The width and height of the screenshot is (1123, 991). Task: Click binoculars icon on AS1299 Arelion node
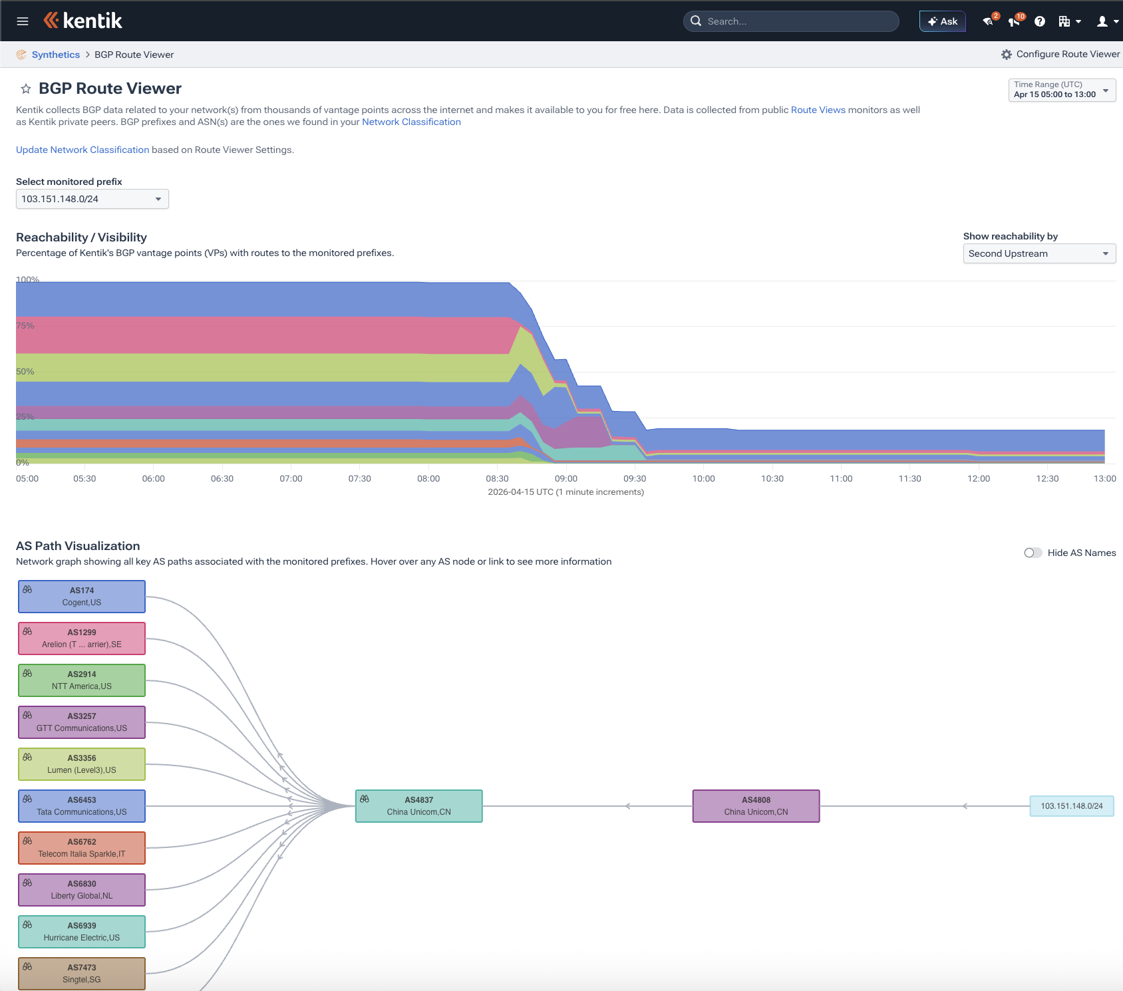coord(27,631)
